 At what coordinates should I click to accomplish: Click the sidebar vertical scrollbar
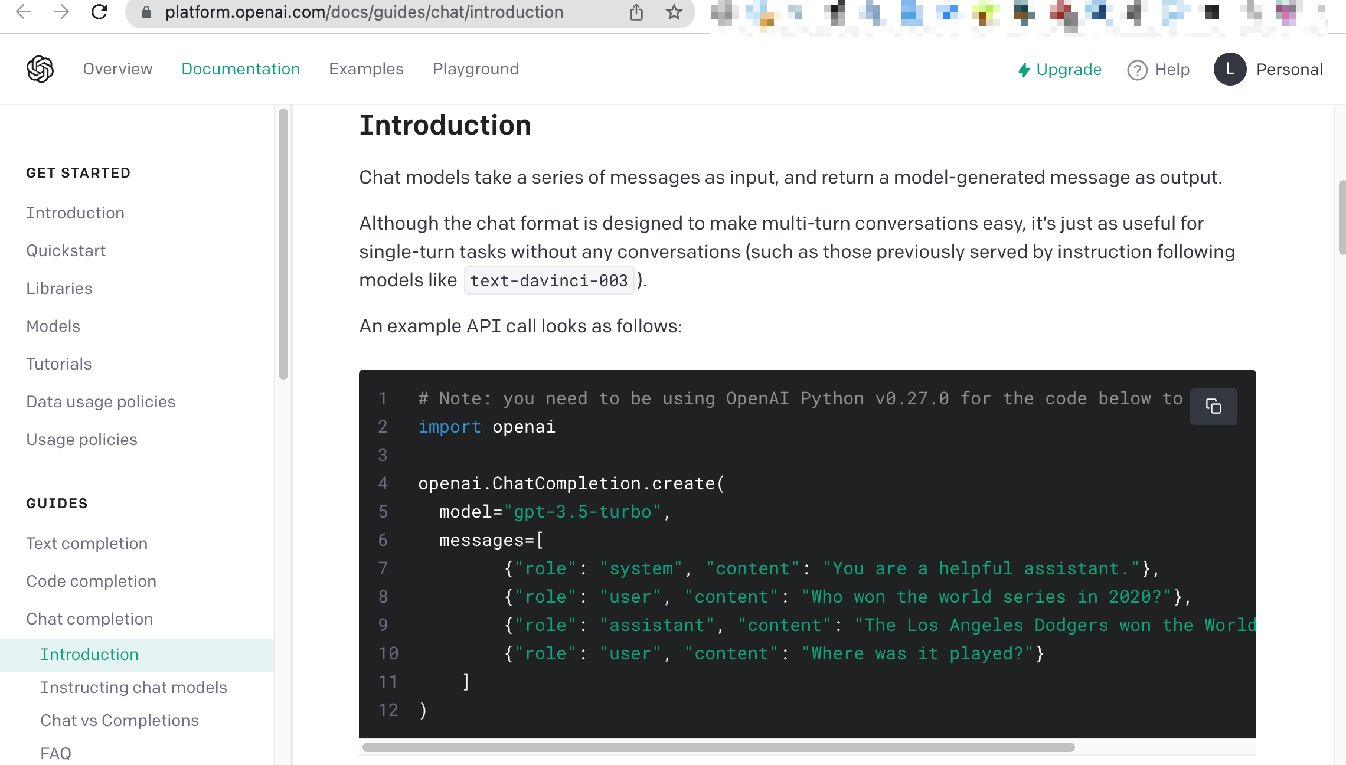[x=283, y=243]
